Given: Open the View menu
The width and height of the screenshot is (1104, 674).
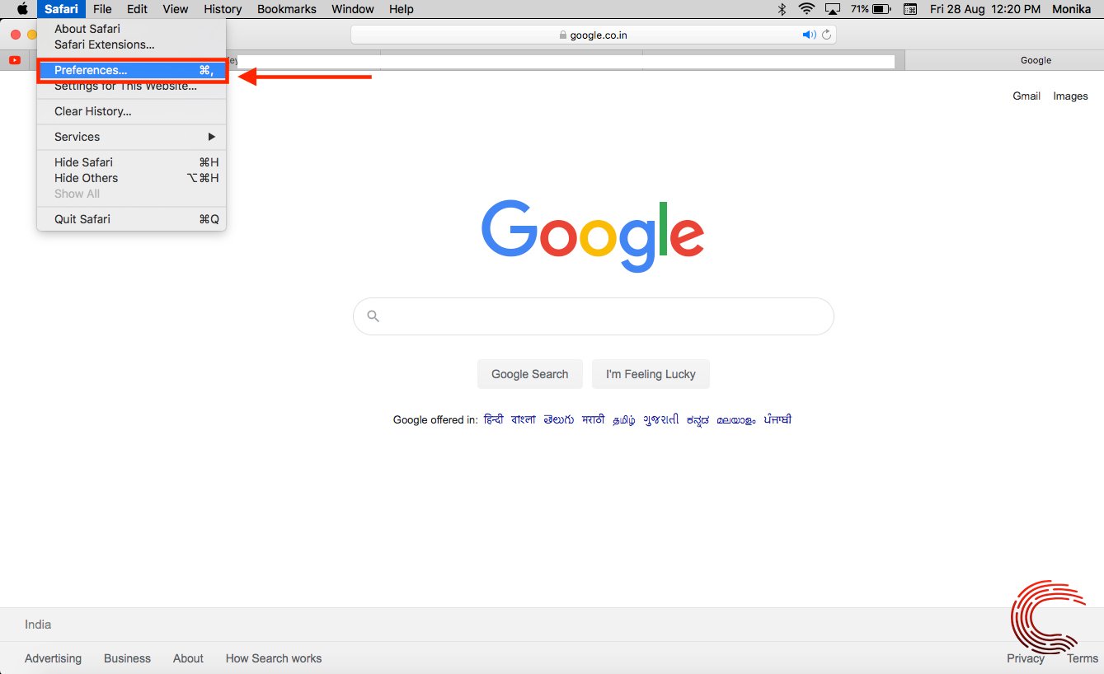Looking at the screenshot, I should [x=176, y=9].
